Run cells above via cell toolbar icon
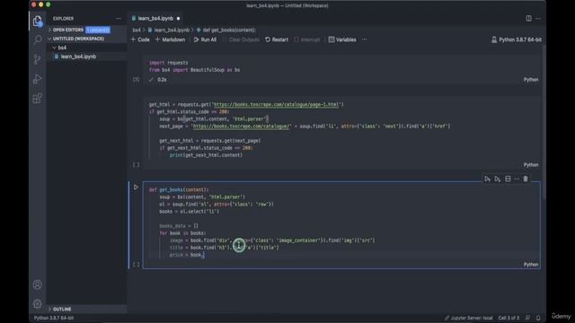The width and height of the screenshot is (575, 323). click(x=487, y=179)
